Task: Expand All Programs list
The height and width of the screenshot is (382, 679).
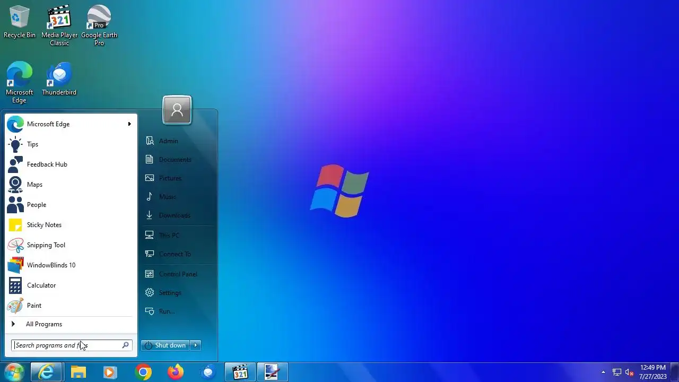Action: point(71,324)
